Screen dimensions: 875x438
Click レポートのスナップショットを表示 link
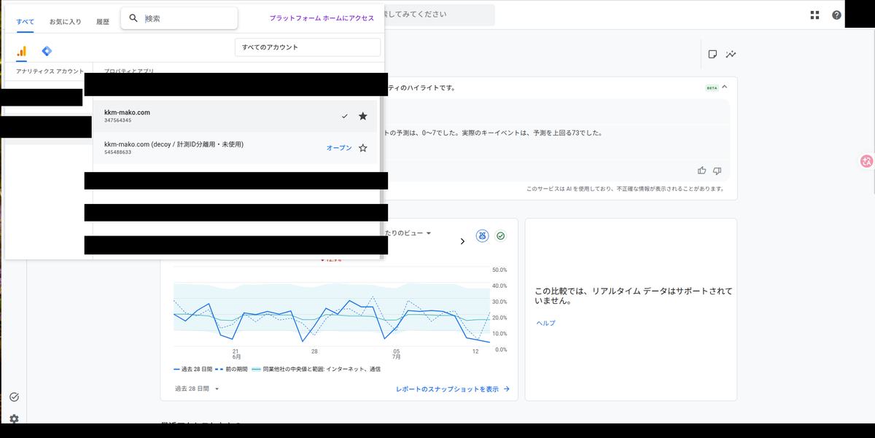point(453,389)
